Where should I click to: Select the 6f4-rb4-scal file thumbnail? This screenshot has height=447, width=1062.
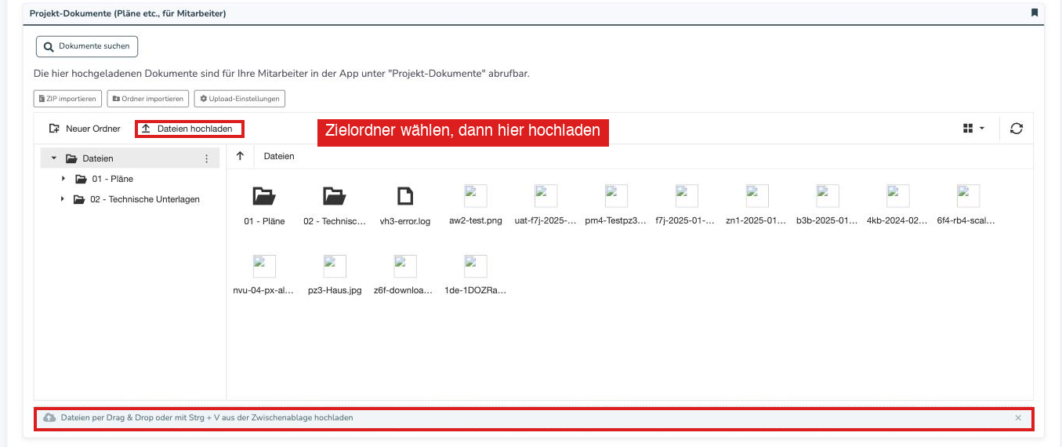tap(969, 195)
